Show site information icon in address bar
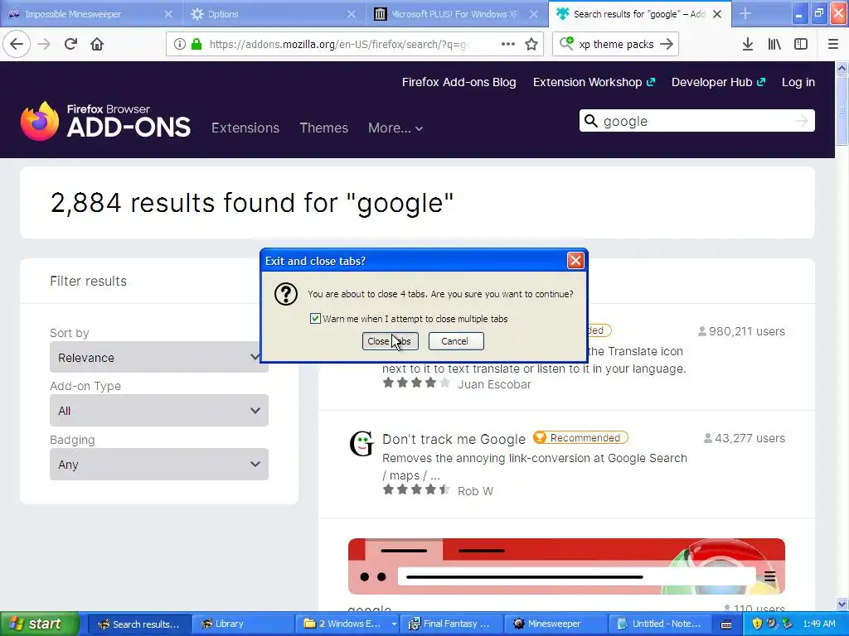849x636 pixels. coord(180,44)
